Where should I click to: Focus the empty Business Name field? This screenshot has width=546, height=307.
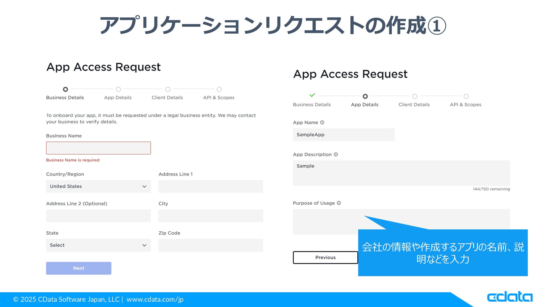[98, 148]
